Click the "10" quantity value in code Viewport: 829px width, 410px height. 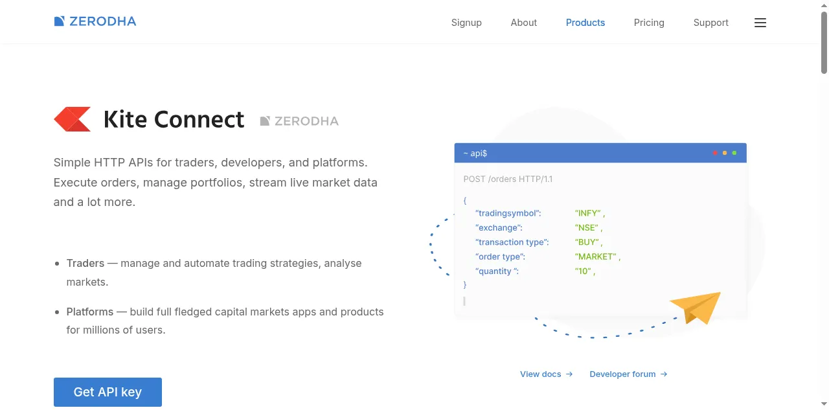tap(584, 271)
